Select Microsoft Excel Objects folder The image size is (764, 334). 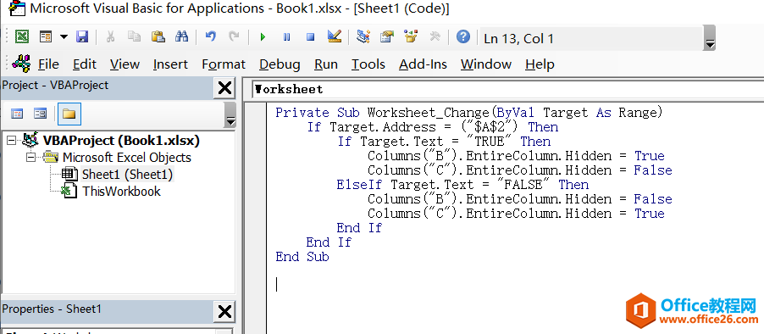point(127,158)
